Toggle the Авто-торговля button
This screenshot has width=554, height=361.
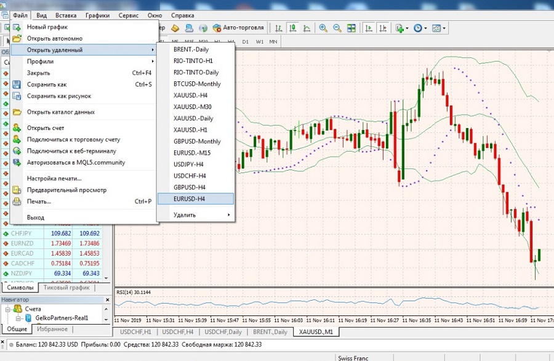(x=238, y=28)
